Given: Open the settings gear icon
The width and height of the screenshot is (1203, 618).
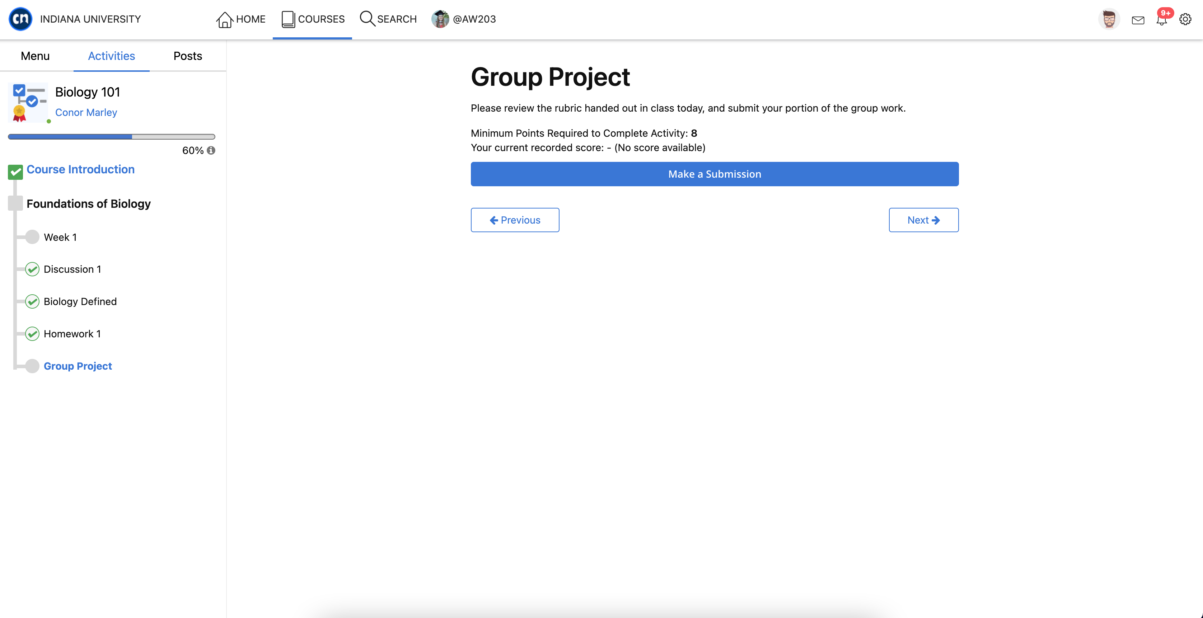Looking at the screenshot, I should click(1185, 19).
